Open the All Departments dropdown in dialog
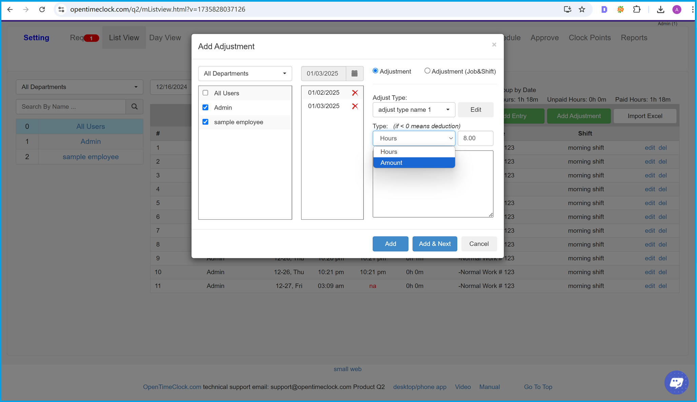The image size is (697, 402). (x=245, y=74)
